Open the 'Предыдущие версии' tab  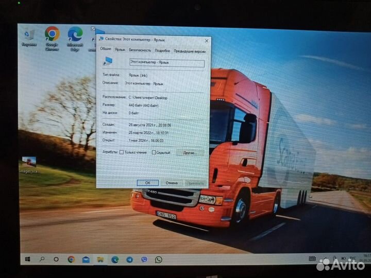click(x=190, y=51)
